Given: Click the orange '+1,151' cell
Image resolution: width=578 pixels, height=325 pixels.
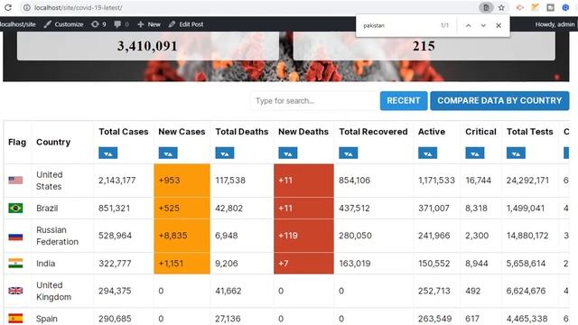Looking at the screenshot, I should (x=182, y=264).
